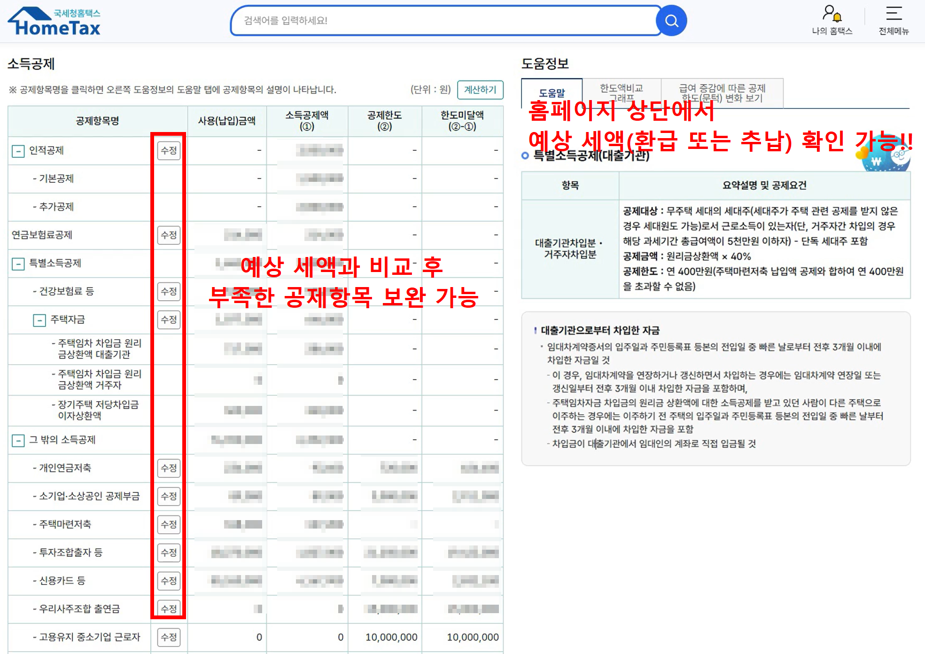Collapse the 인적공제 tree row
Screen dimensions: 925x654
(x=18, y=151)
